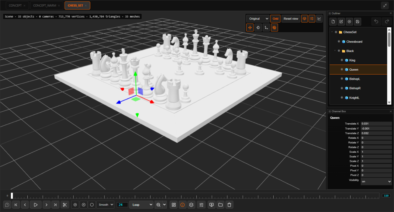This screenshot has height=212, width=394.
Task: Hide the King object via its visibility dot
Action: pyautogui.click(x=342, y=60)
